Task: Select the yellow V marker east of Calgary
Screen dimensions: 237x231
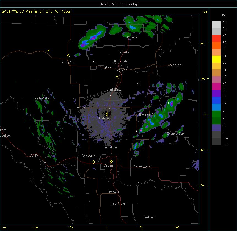Action: click(118, 160)
